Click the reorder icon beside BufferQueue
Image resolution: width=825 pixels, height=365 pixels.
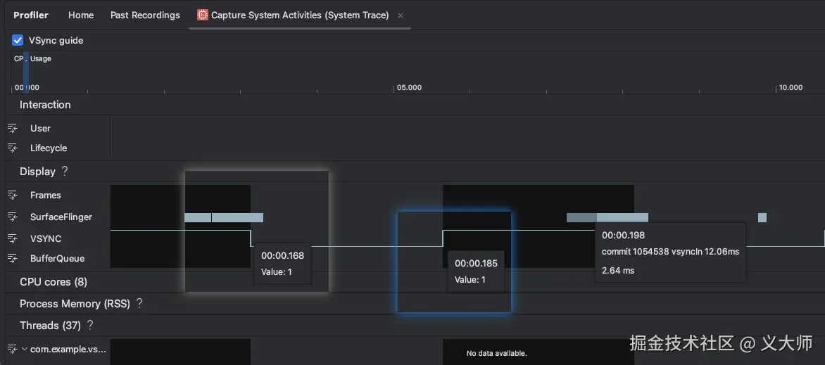tap(13, 258)
